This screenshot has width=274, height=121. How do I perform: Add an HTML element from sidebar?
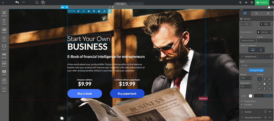click(x=4, y=89)
